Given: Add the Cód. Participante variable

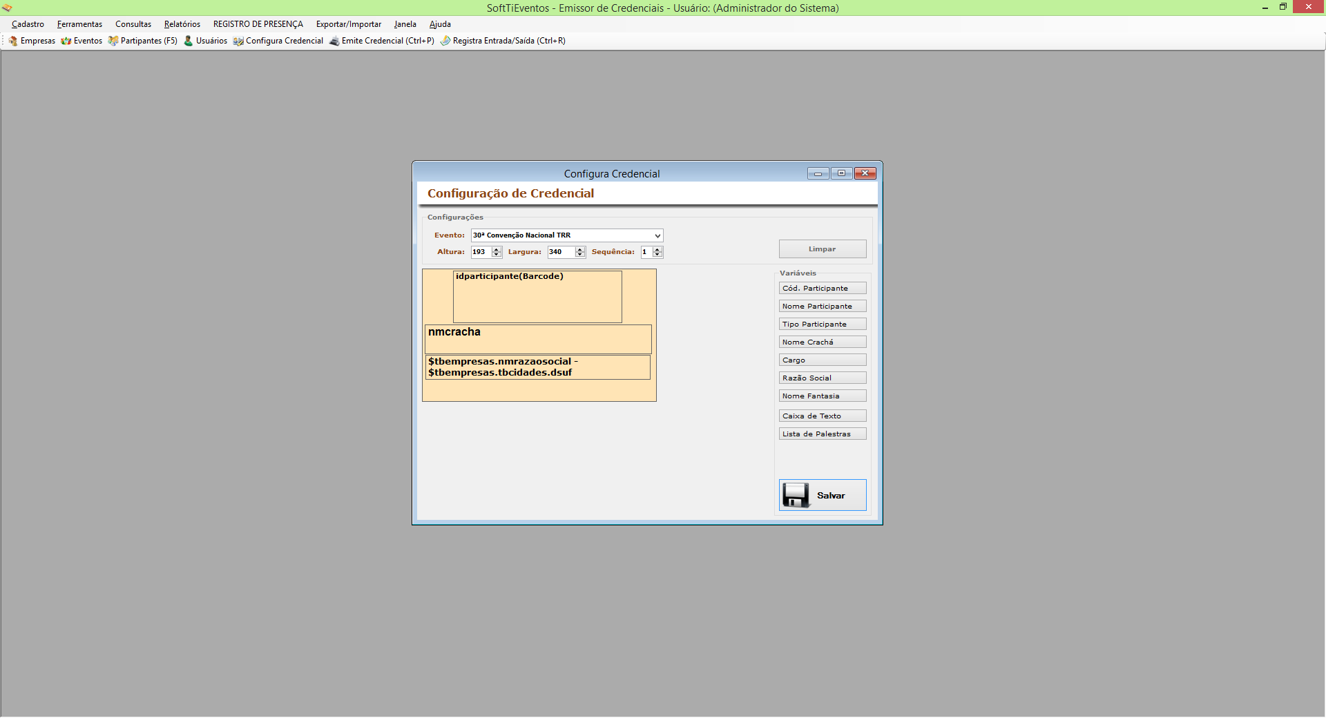Looking at the screenshot, I should pos(823,289).
